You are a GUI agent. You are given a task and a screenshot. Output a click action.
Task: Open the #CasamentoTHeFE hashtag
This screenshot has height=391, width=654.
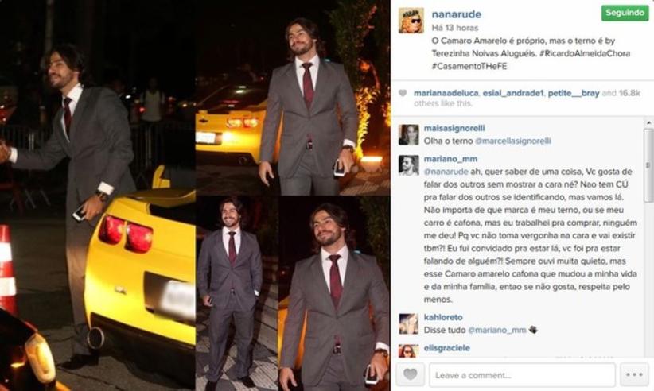469,66
